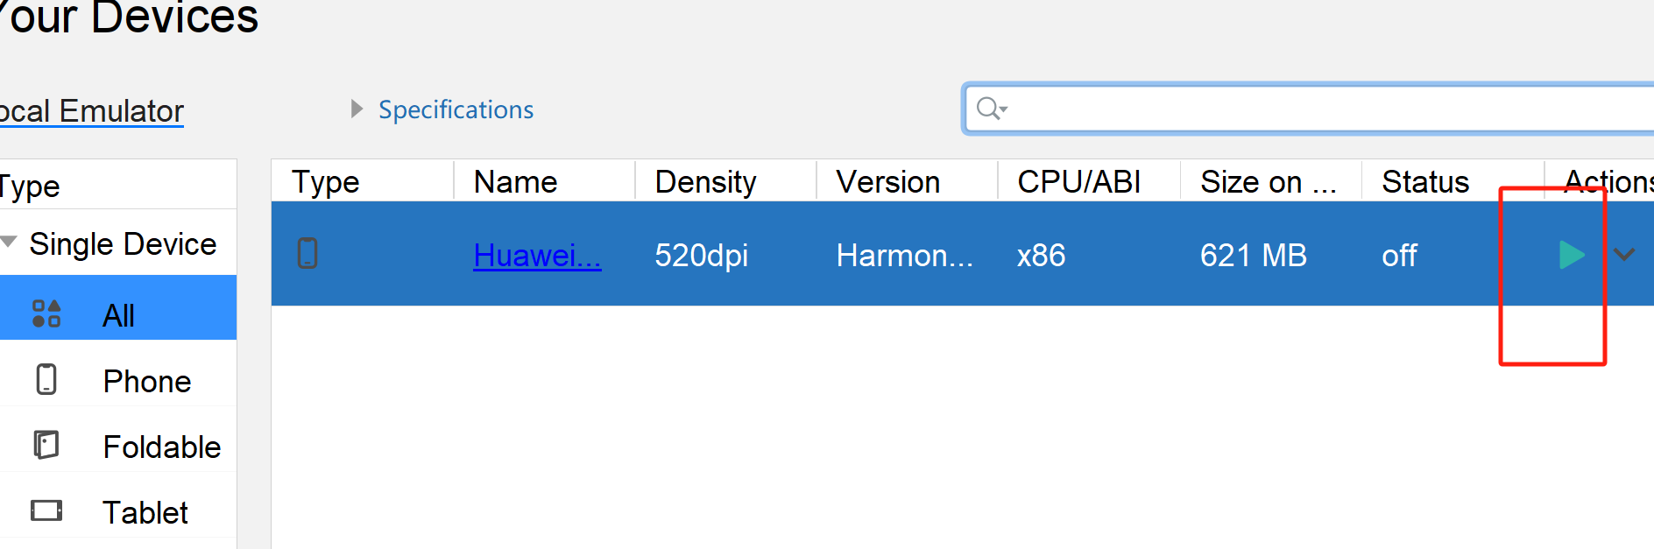Sort devices by Density column

(705, 182)
